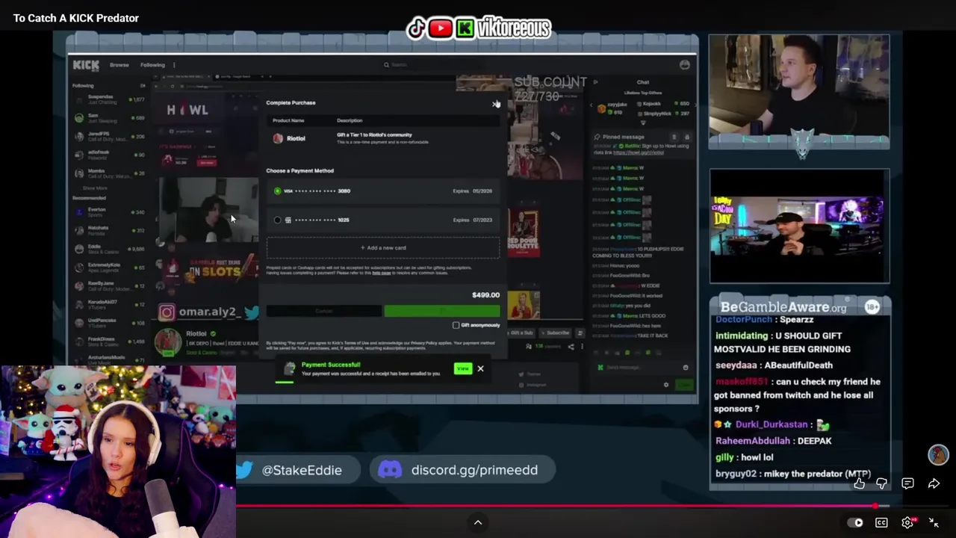Open the Browse menu item on Kick
Screen dimensions: 956x538
(119, 65)
